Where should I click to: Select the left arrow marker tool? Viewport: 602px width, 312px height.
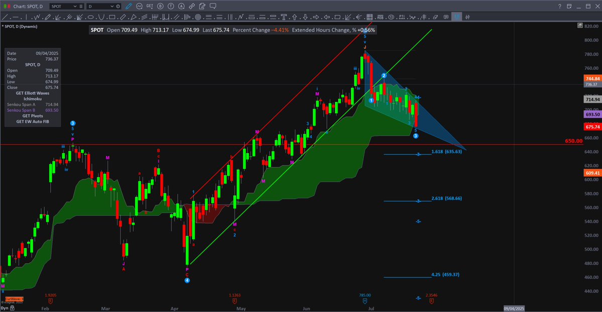tap(327, 17)
